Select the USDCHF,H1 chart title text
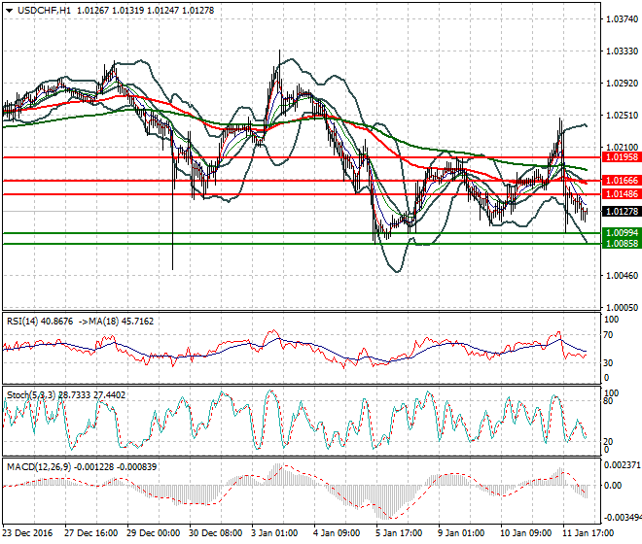 (x=44, y=11)
